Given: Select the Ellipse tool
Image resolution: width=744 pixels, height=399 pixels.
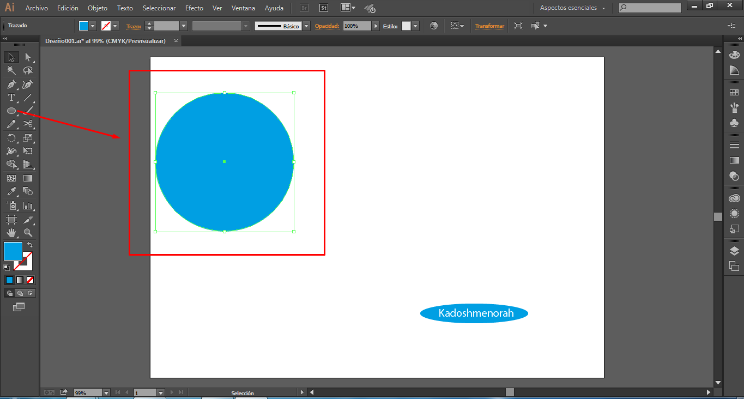Looking at the screenshot, I should tap(11, 111).
